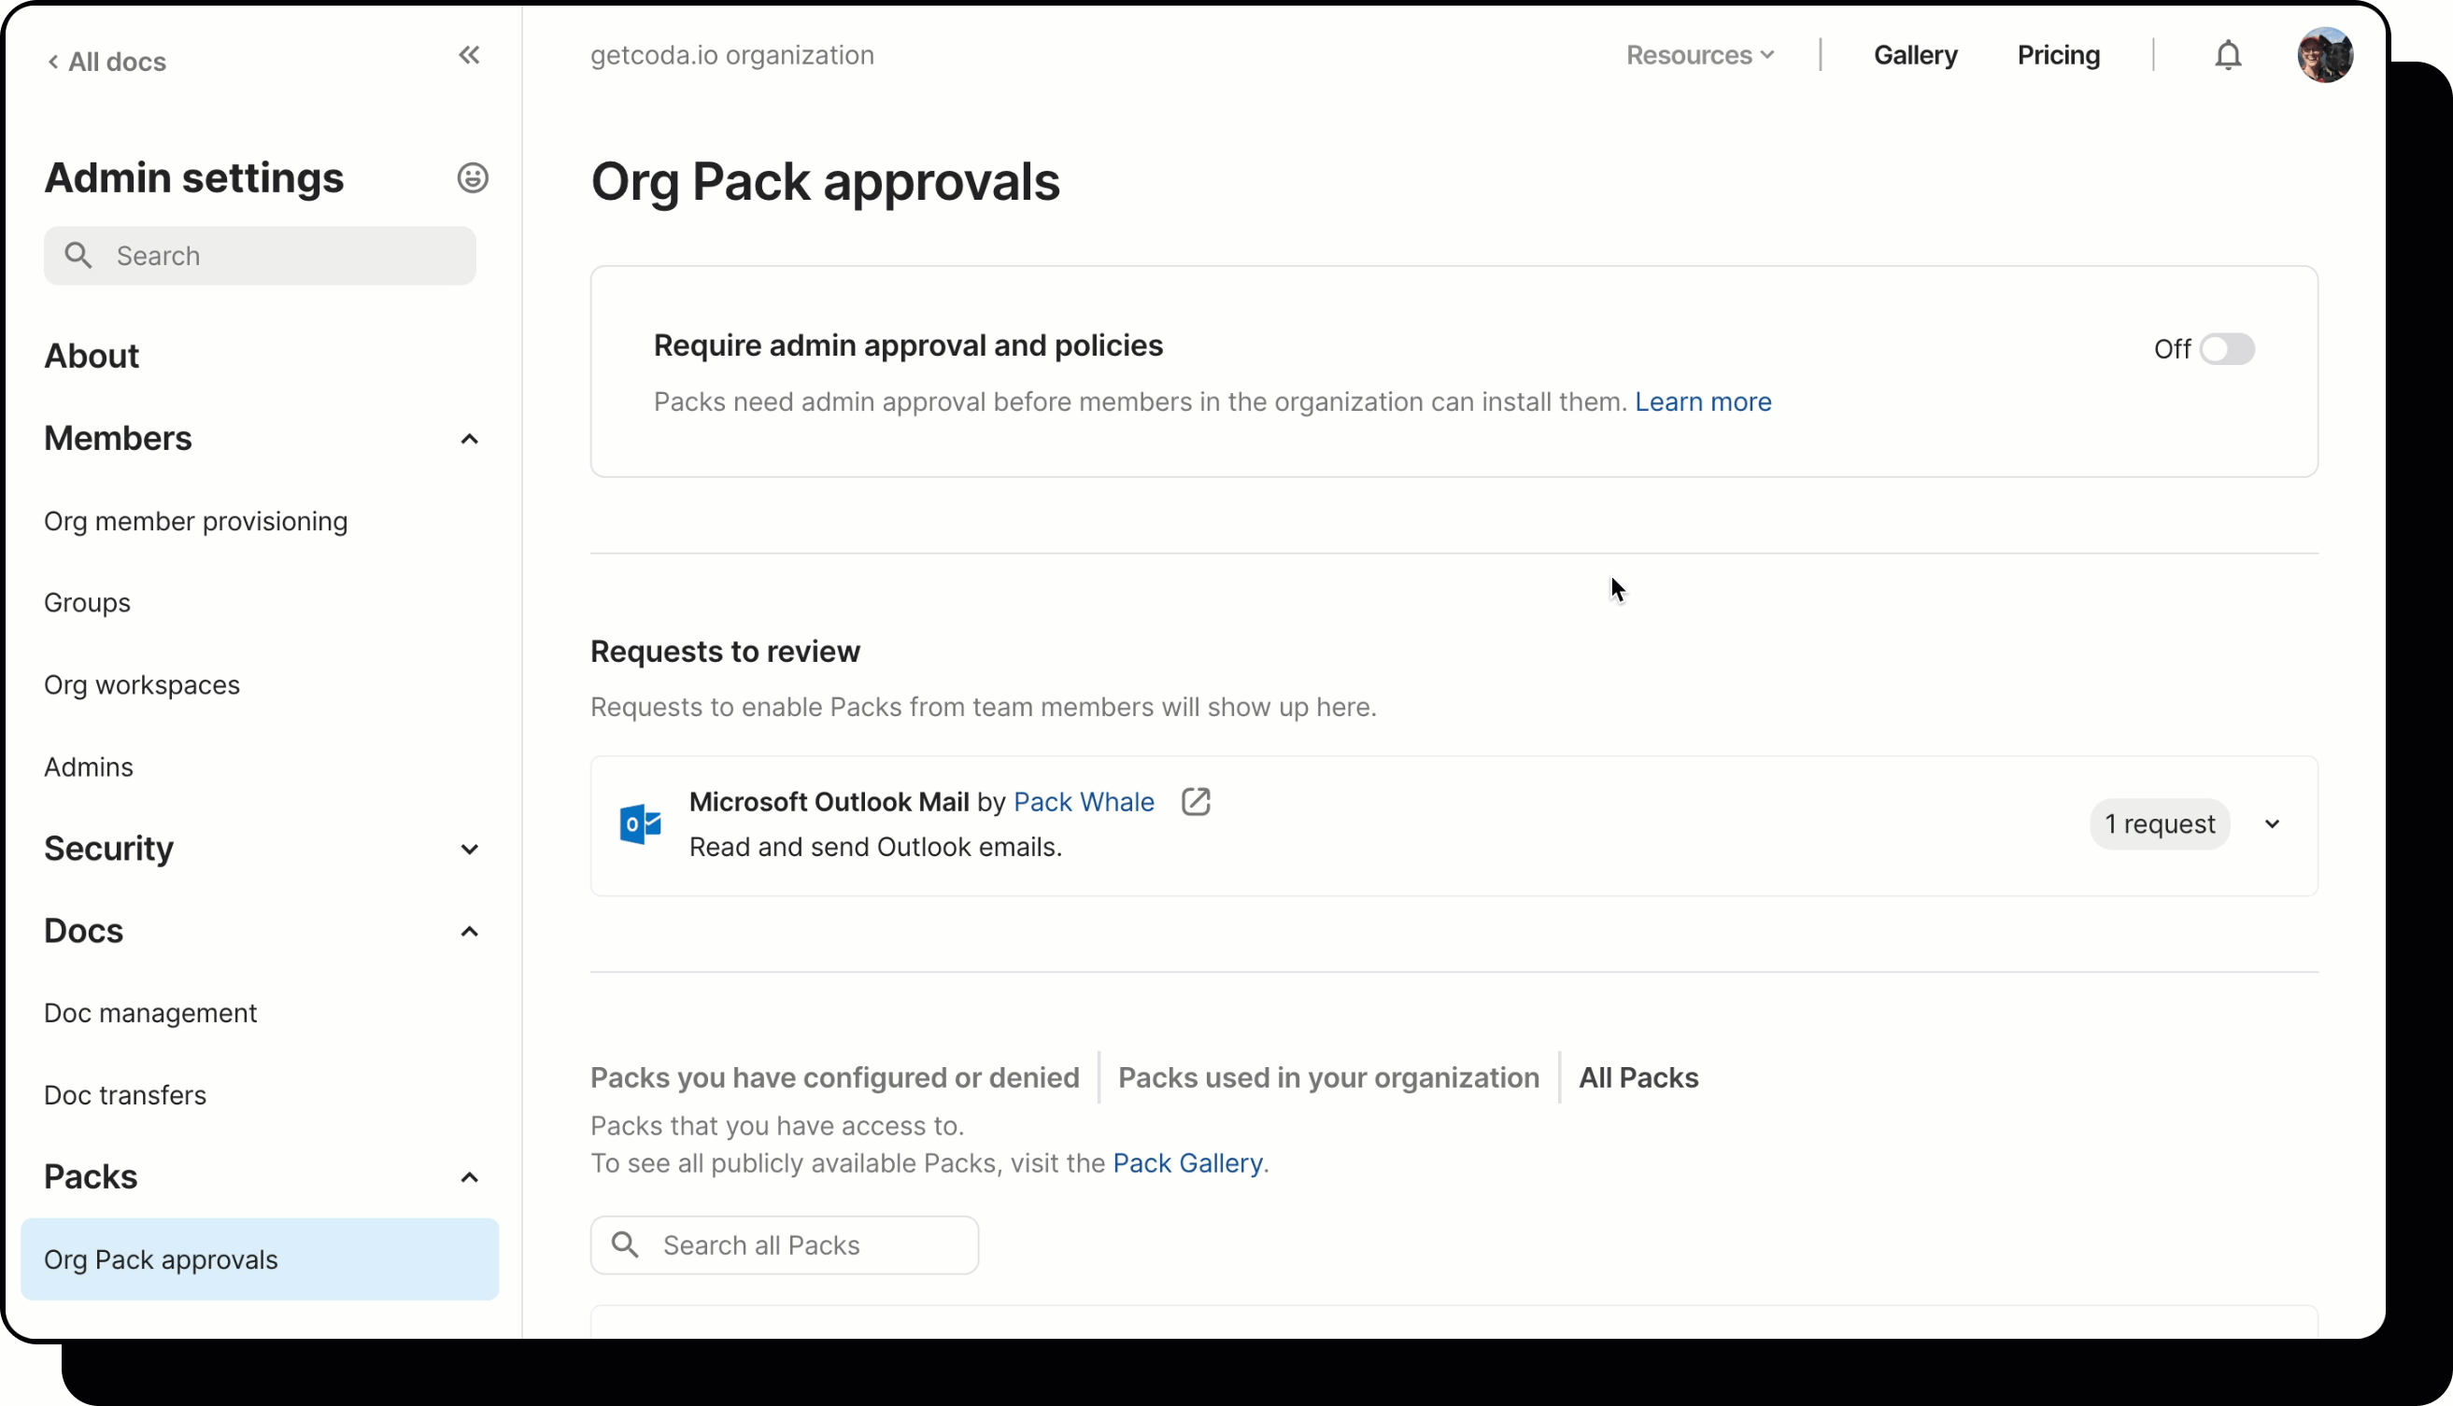Open the Resources dropdown
Image resolution: width=2453 pixels, height=1406 pixels.
1699,55
